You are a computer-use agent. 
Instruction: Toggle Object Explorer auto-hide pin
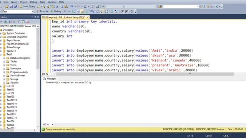pos(35,17)
